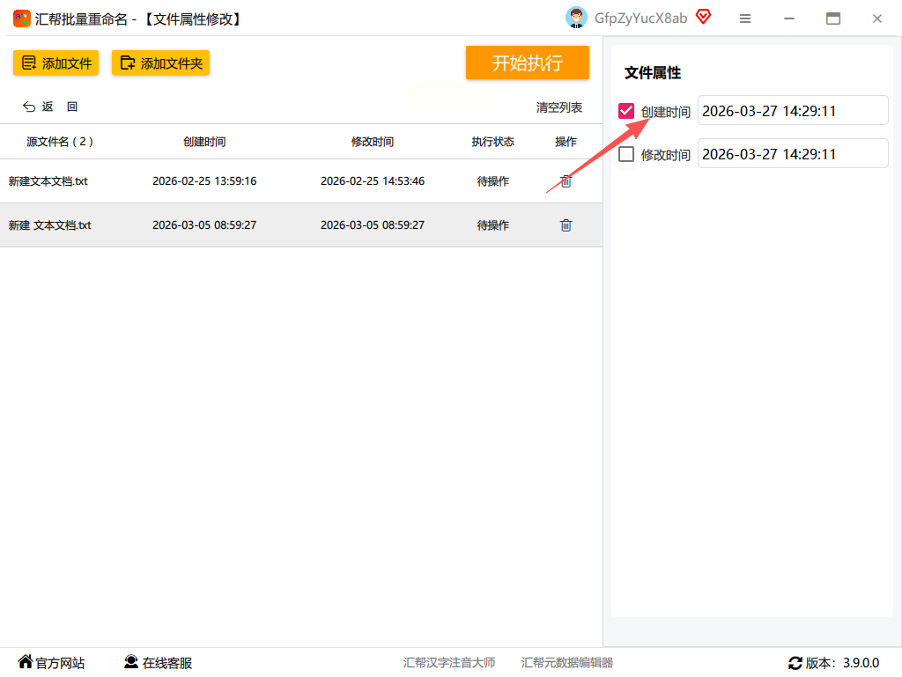The height and width of the screenshot is (677, 902).
Task: Click the 修改时间 column header
Action: [373, 142]
